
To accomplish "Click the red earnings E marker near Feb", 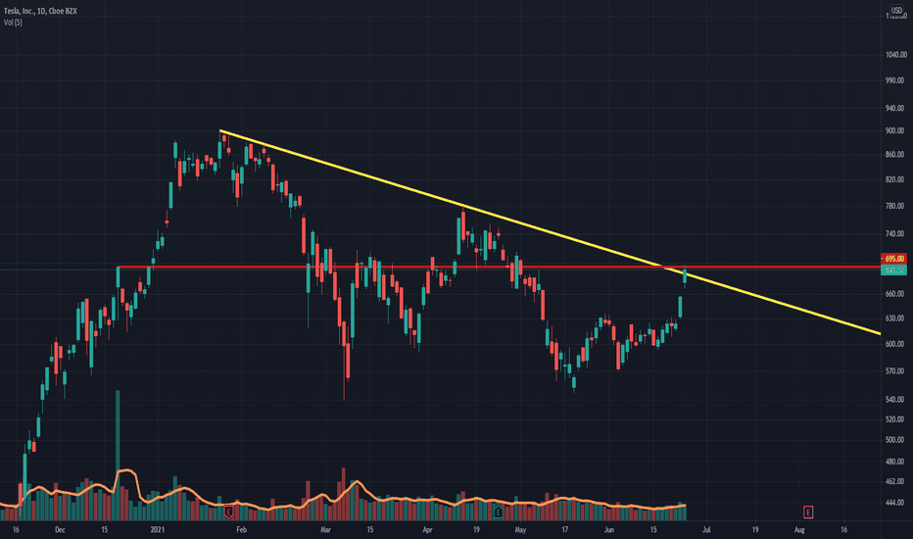I will [228, 513].
